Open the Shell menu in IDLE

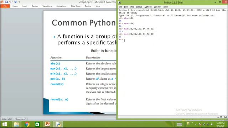(x=132, y=7)
